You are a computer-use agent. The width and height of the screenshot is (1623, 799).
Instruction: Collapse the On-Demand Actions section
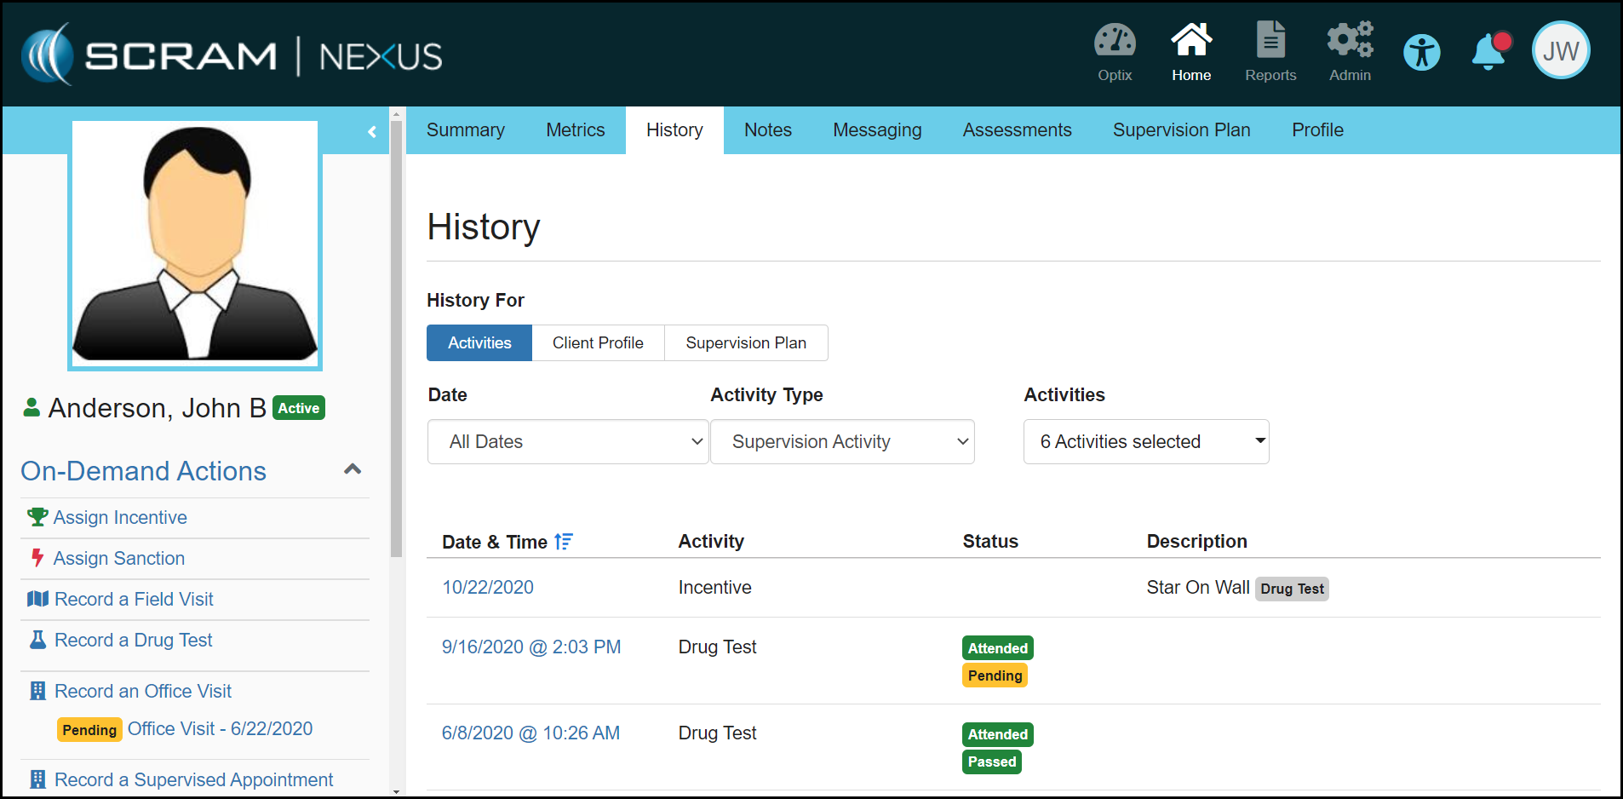(353, 469)
